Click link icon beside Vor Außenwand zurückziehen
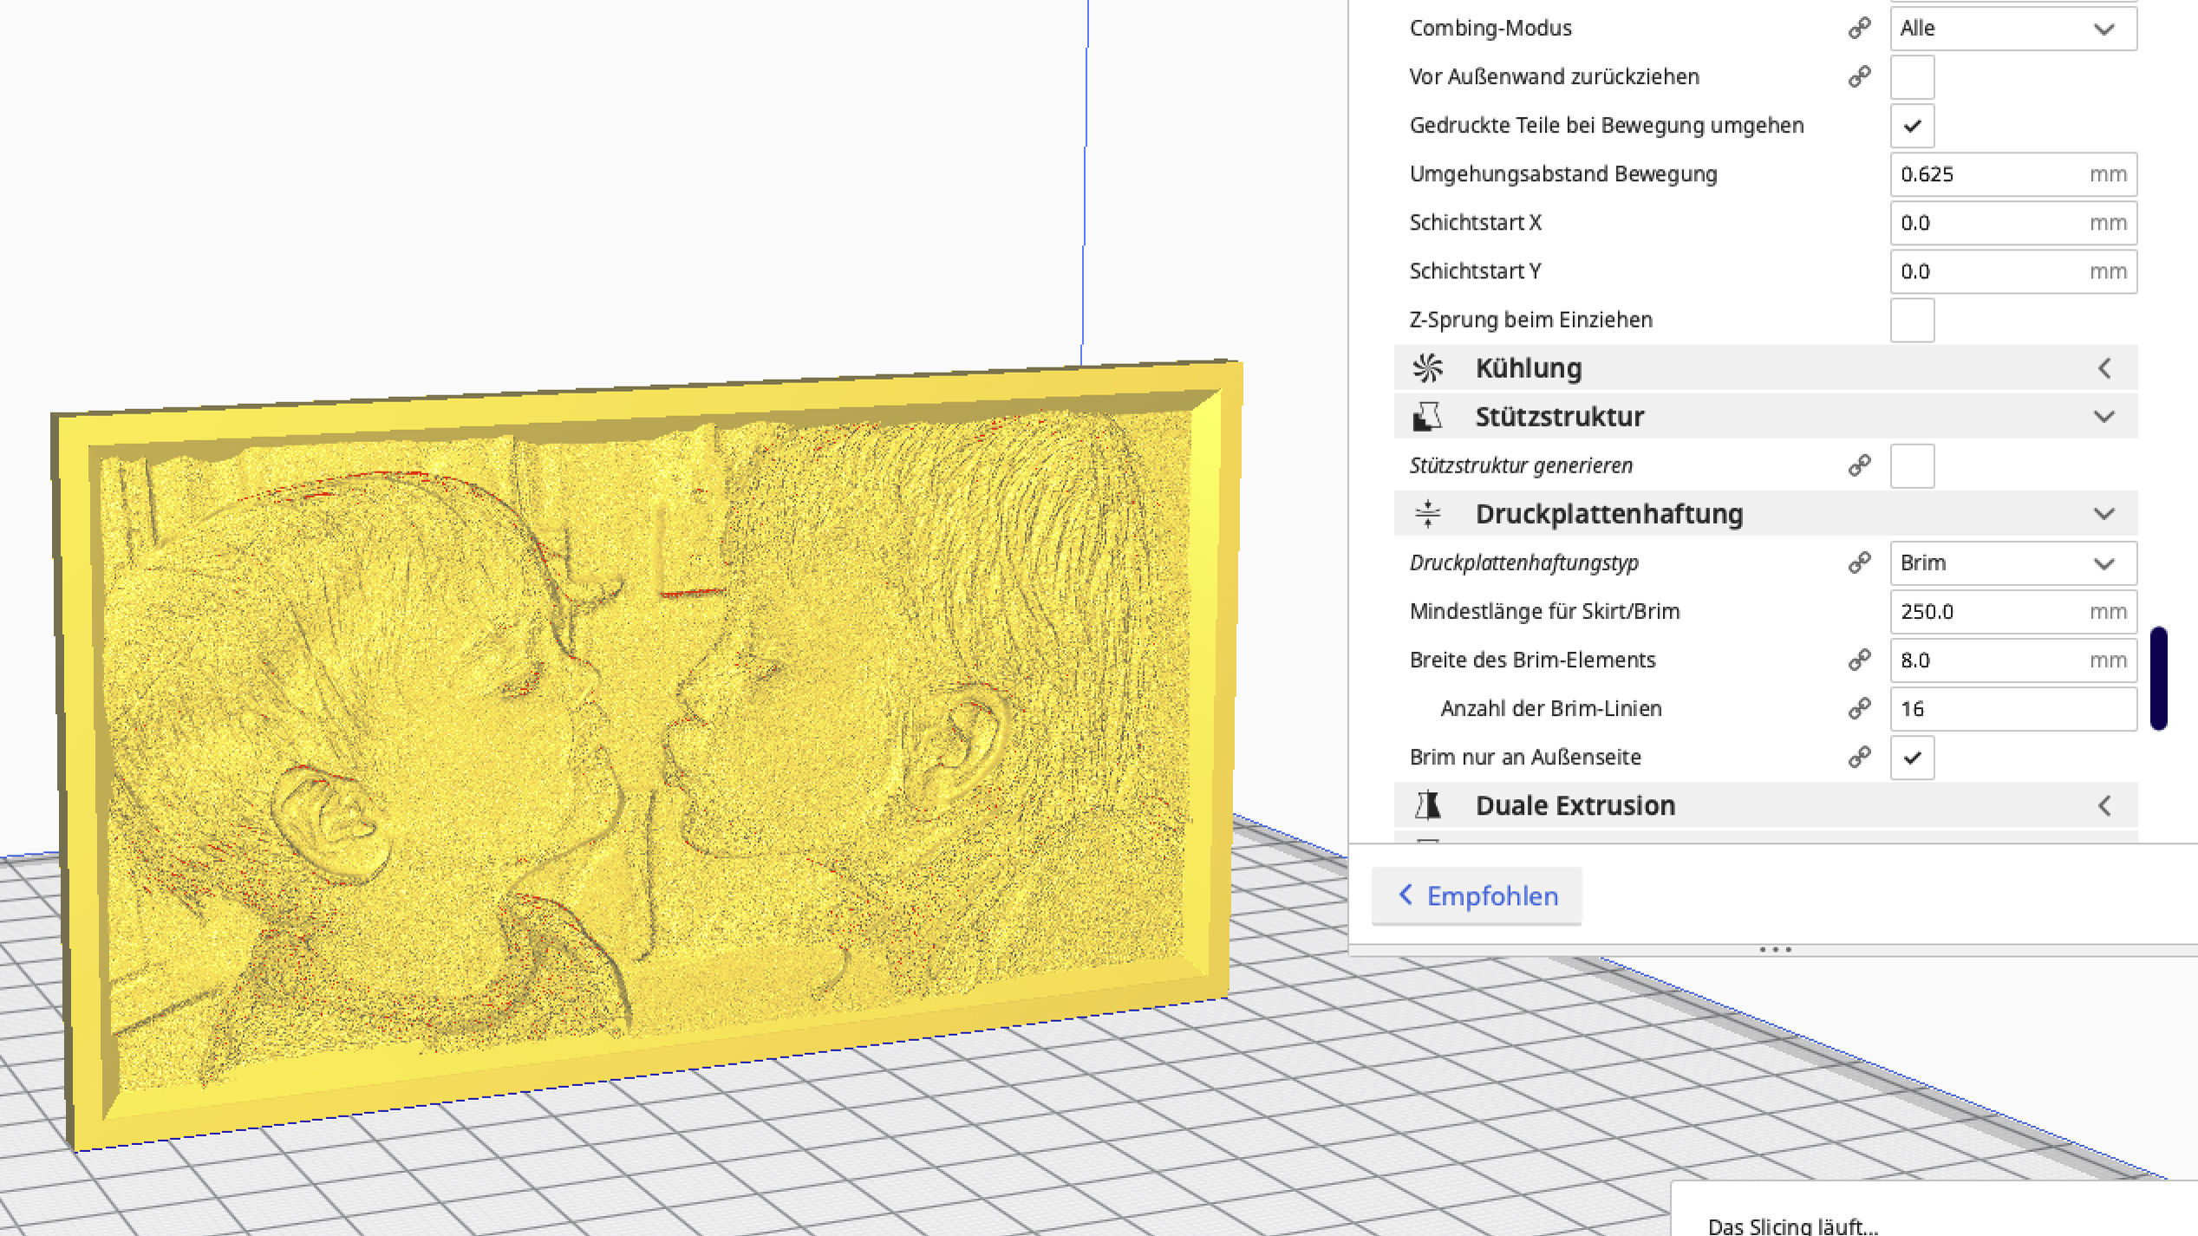2198x1236 pixels. tap(1859, 76)
